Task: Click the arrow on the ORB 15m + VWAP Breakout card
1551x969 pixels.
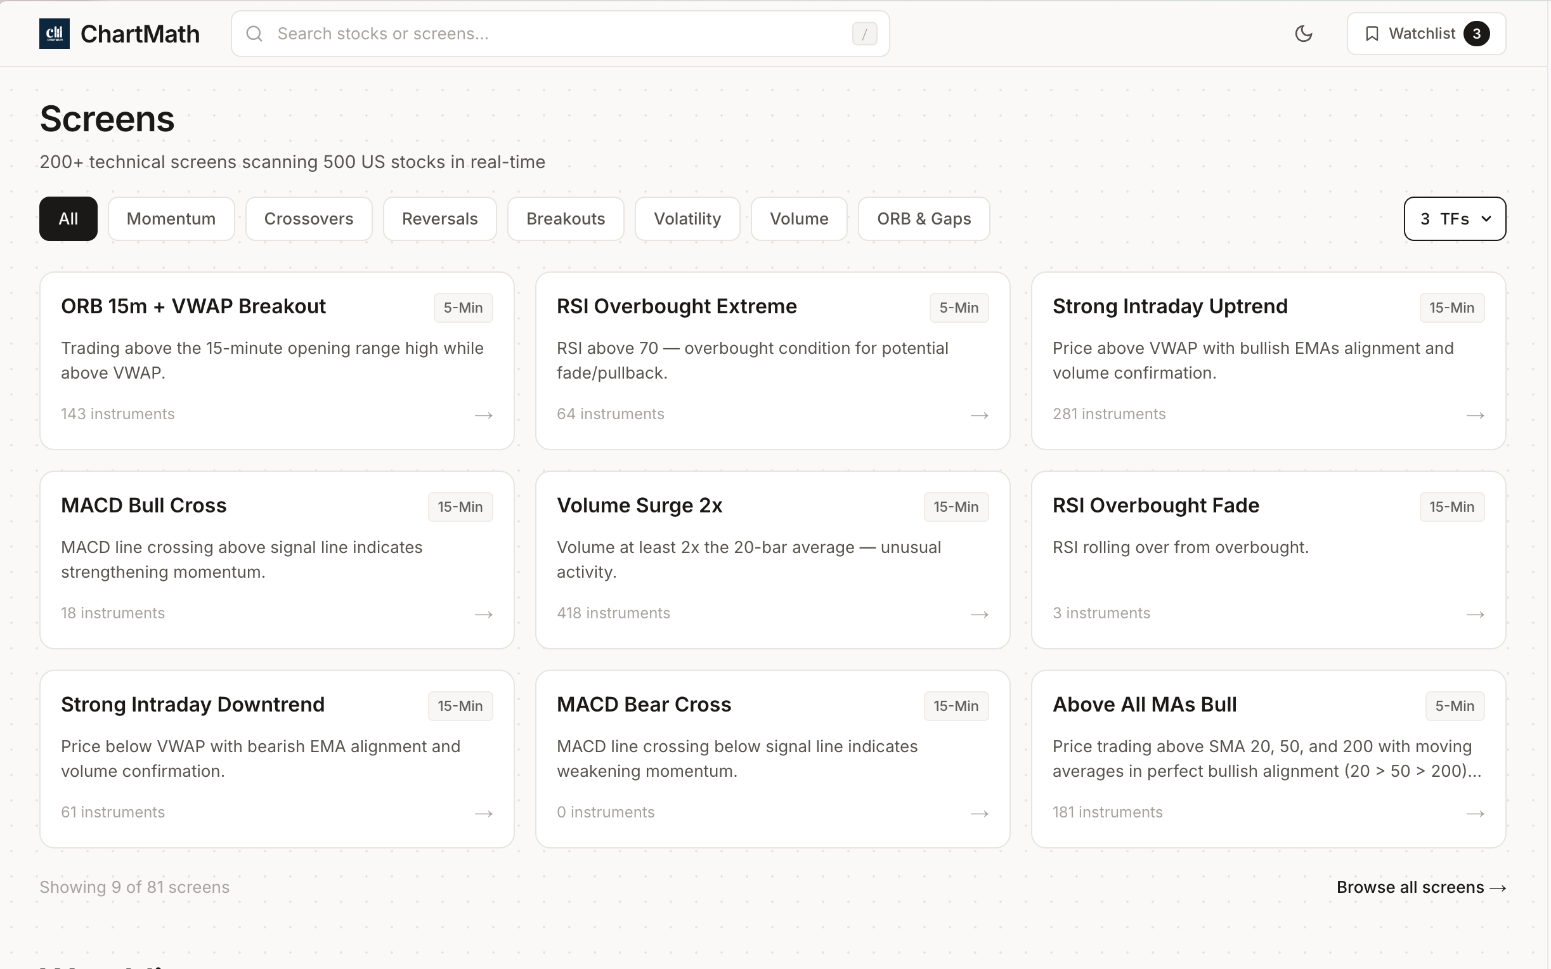Action: click(x=483, y=415)
